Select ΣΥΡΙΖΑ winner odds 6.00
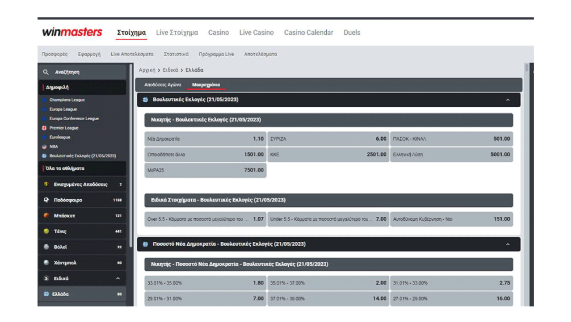This screenshot has width=571, height=322. point(328,139)
